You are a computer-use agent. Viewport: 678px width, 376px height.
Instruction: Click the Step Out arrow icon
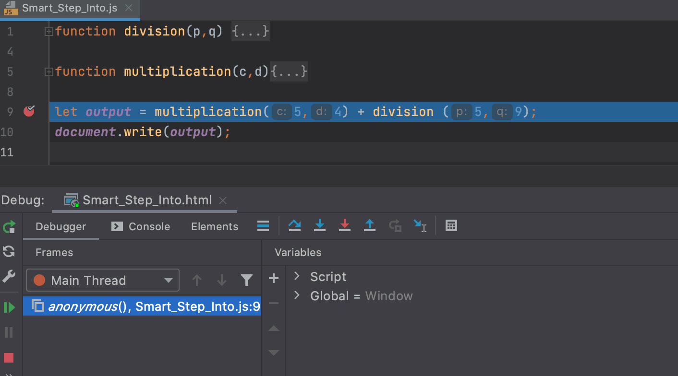pos(369,226)
